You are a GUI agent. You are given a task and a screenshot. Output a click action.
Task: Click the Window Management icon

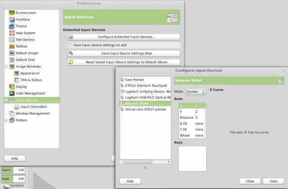pyautogui.click(x=12, y=113)
